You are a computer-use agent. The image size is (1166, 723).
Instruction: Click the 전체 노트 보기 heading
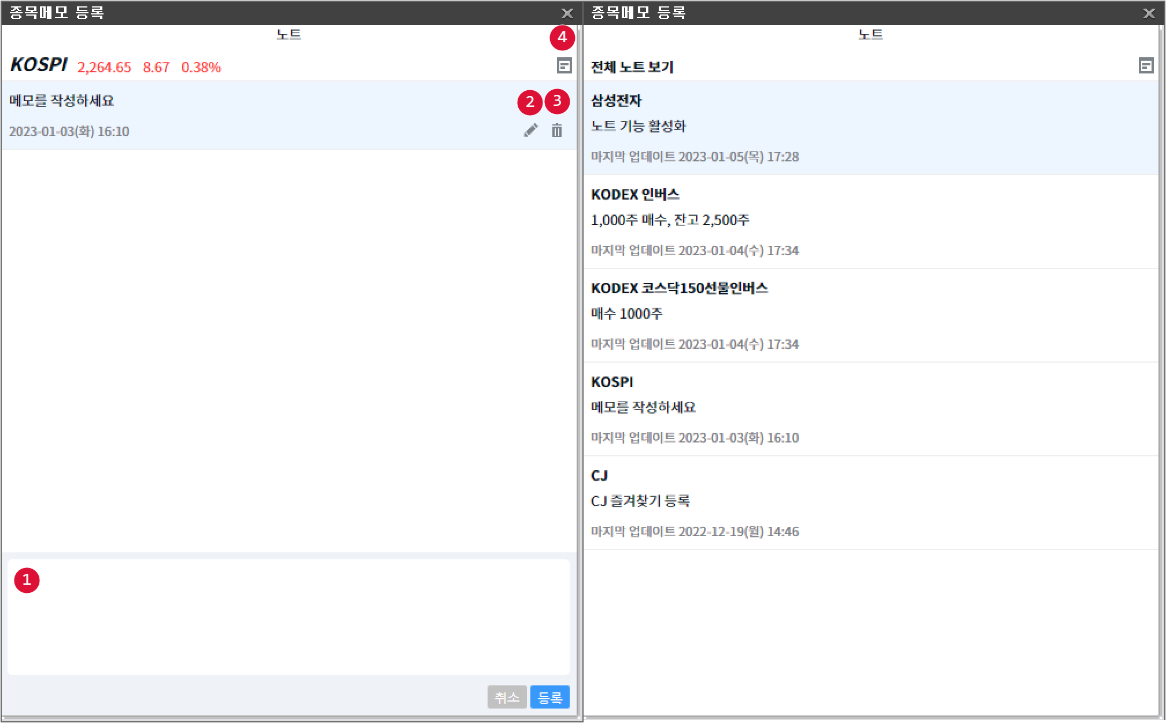[x=632, y=67]
